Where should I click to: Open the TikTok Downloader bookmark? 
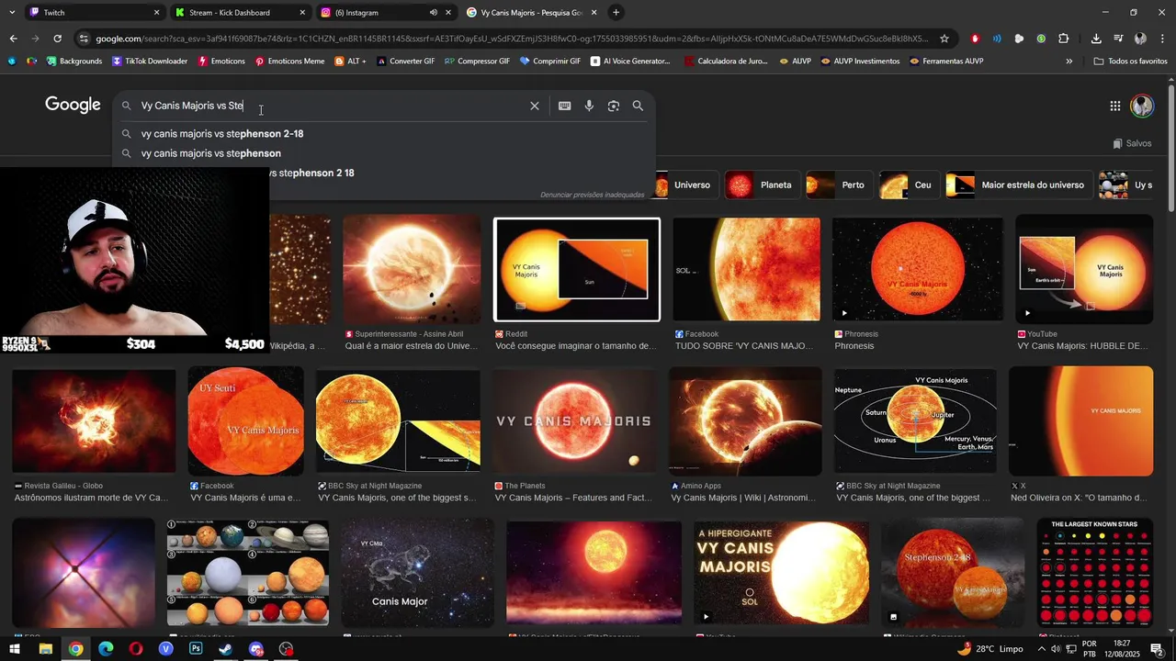(x=149, y=62)
